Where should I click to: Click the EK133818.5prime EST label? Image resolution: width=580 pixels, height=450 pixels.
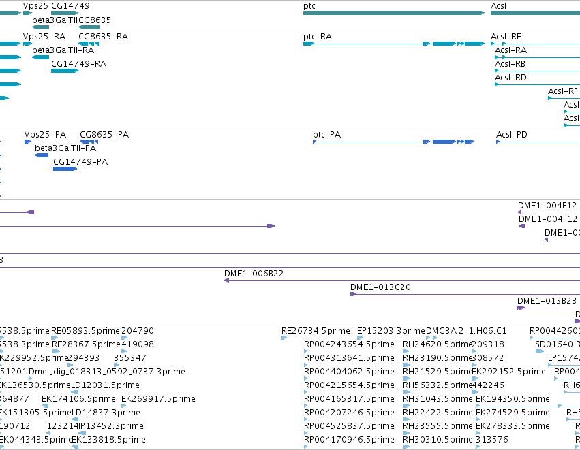[108, 440]
